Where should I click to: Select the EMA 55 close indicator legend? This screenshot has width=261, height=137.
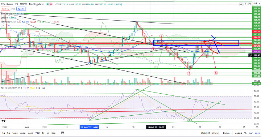[x=12, y=14]
